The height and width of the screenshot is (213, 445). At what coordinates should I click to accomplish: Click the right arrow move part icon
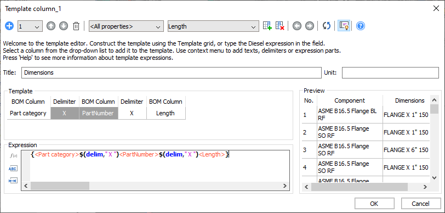[x=309, y=26]
